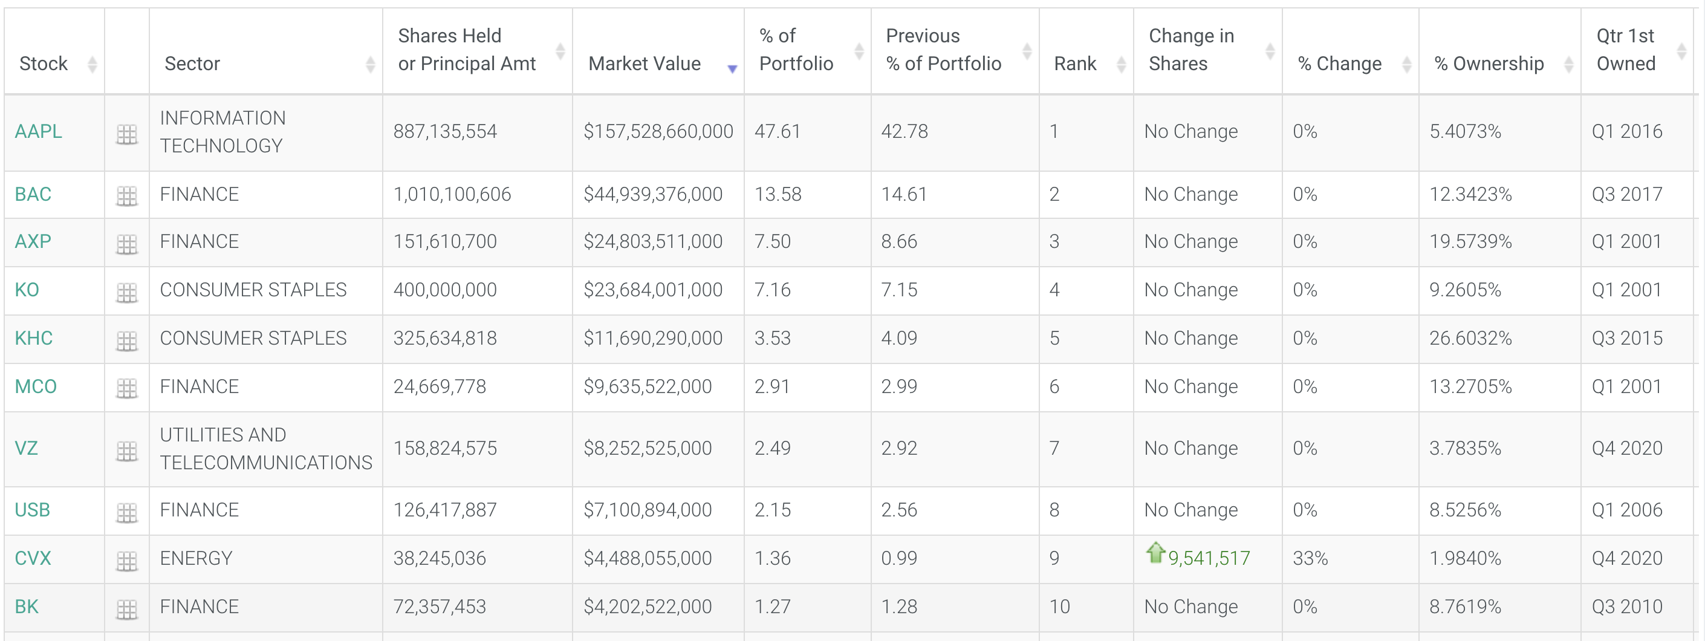Toggle Market Value sort direction arrow
Viewport: 1705px width, 641px height.
tap(732, 68)
